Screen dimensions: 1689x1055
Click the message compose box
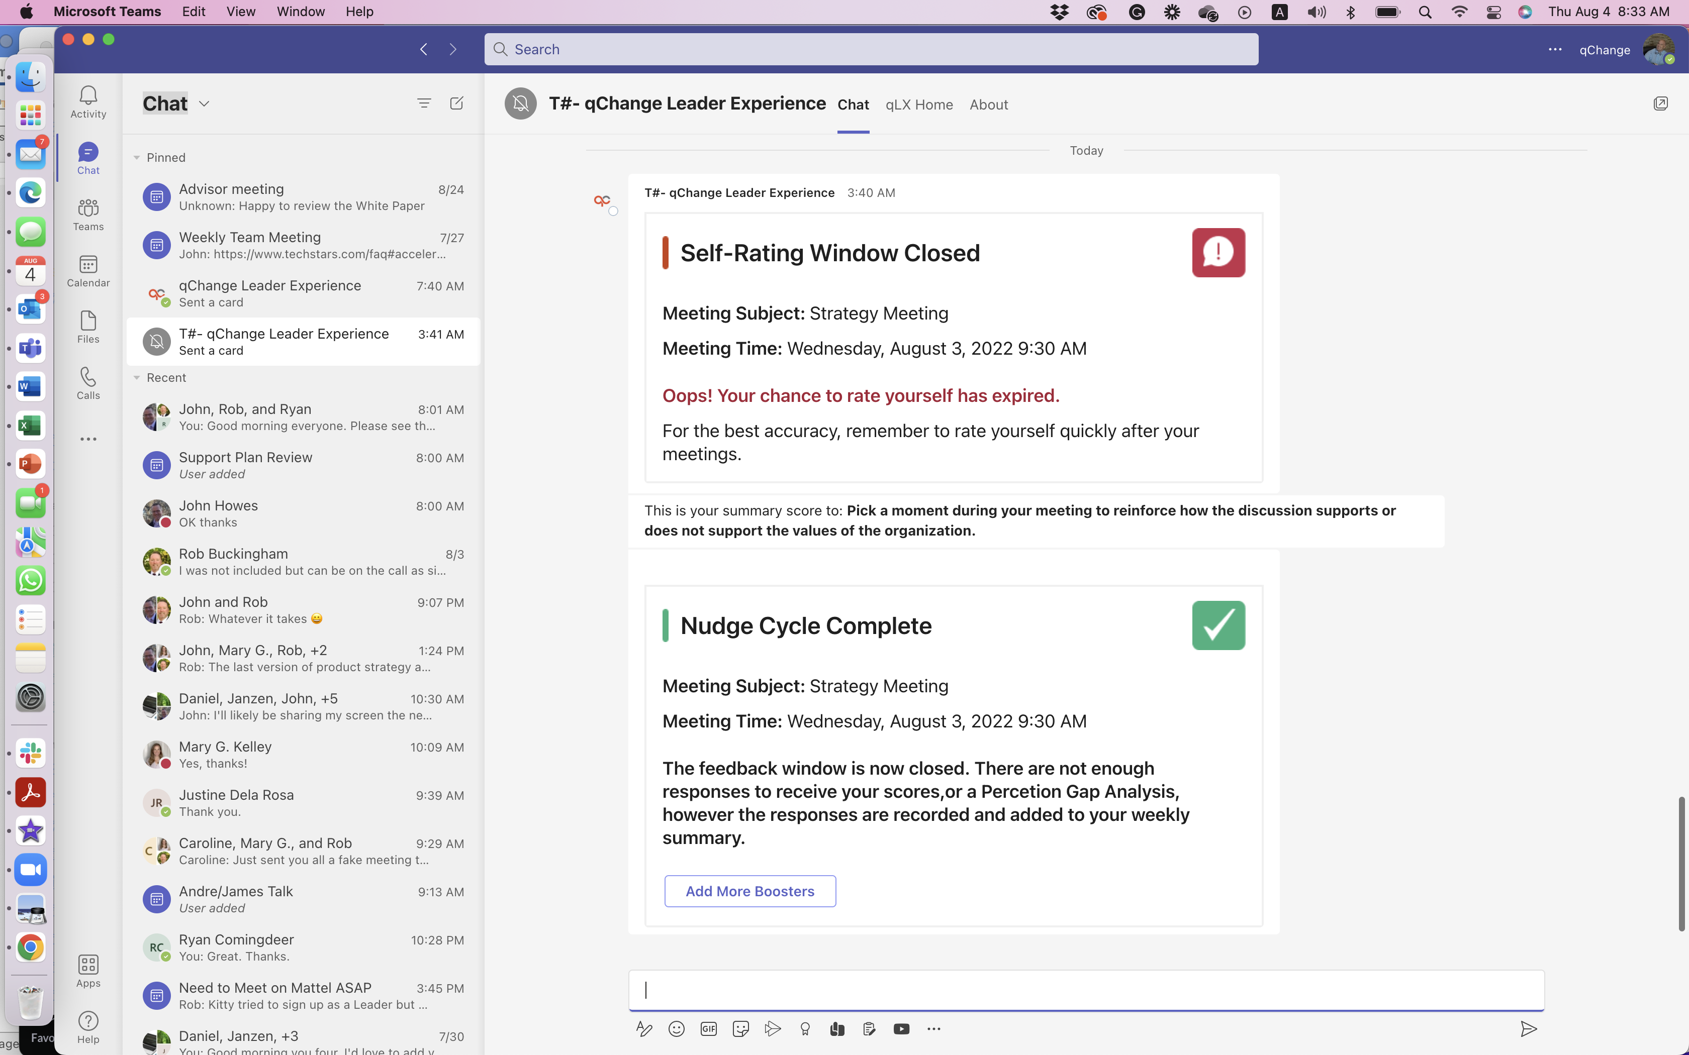1086,989
